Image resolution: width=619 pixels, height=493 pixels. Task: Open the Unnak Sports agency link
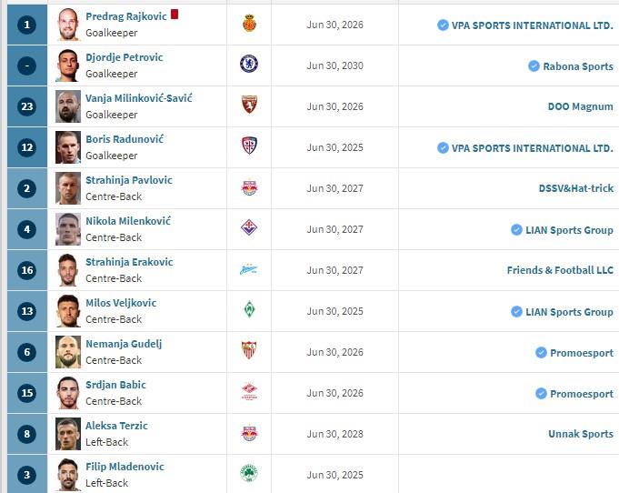[580, 434]
